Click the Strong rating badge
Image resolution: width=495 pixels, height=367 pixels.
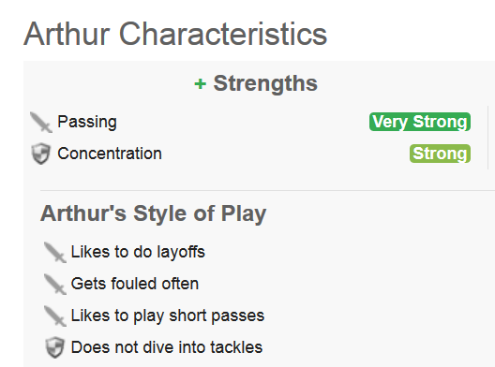point(440,154)
